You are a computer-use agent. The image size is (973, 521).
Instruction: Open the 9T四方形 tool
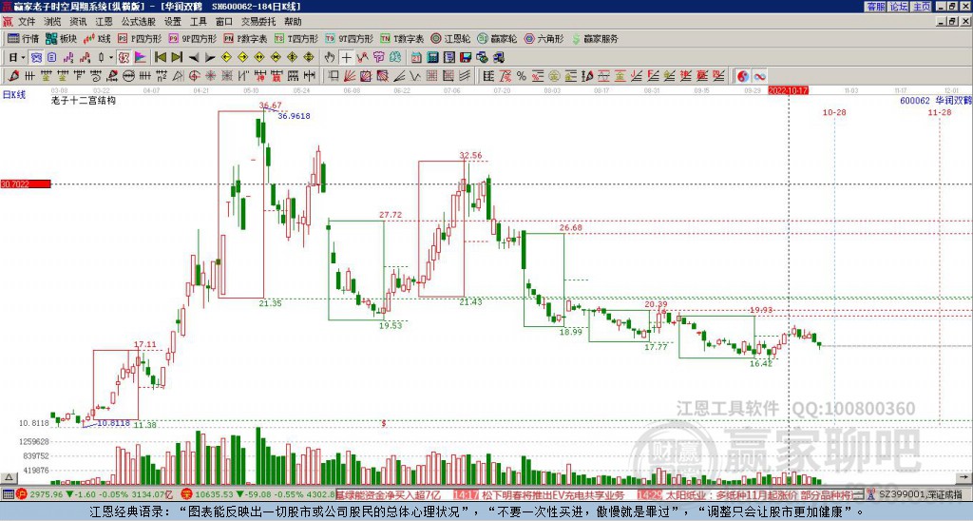pos(349,38)
